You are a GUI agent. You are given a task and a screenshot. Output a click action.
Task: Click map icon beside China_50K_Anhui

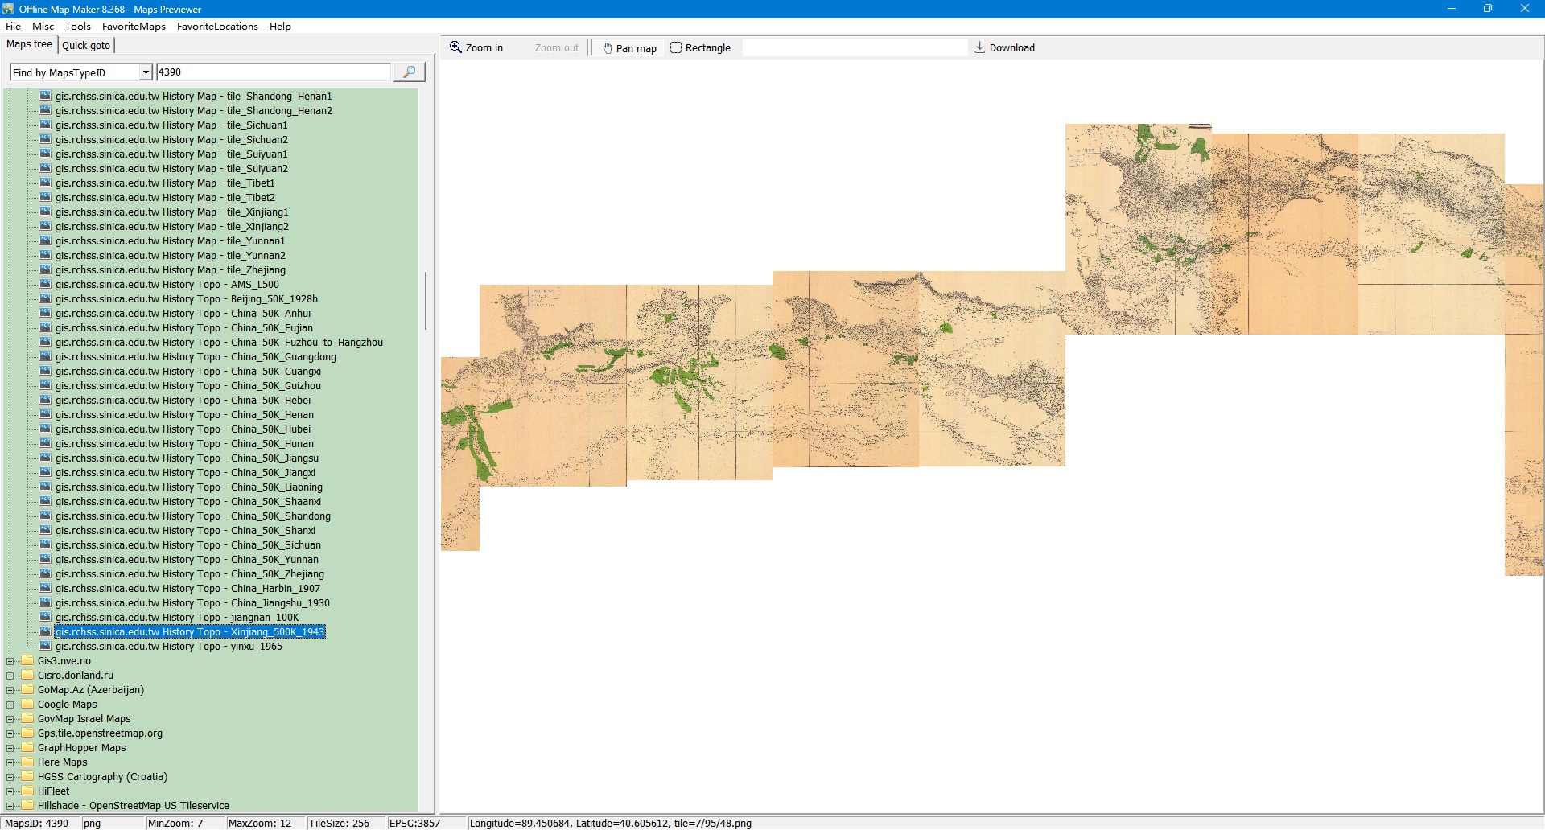click(45, 314)
